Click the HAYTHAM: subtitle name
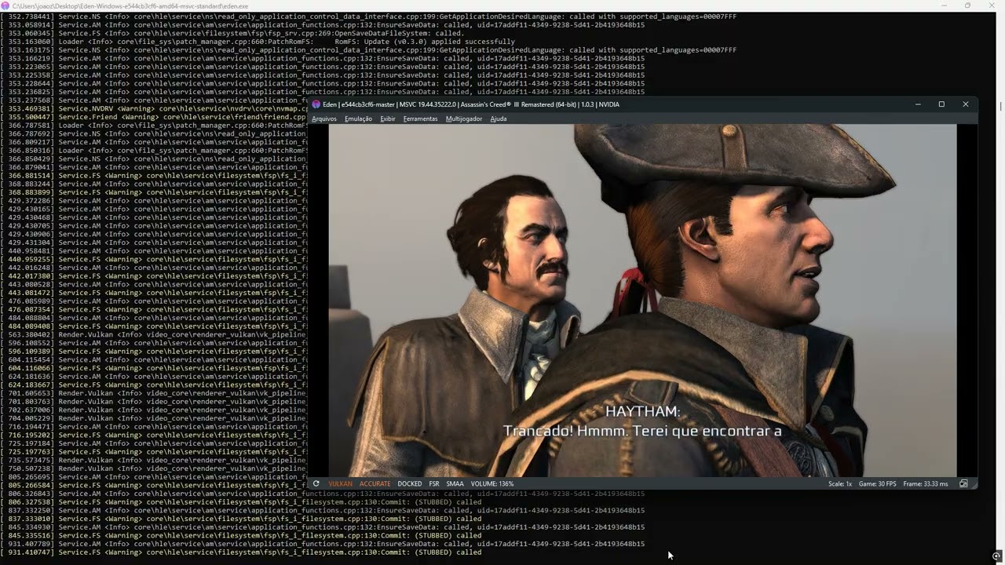 pyautogui.click(x=642, y=411)
